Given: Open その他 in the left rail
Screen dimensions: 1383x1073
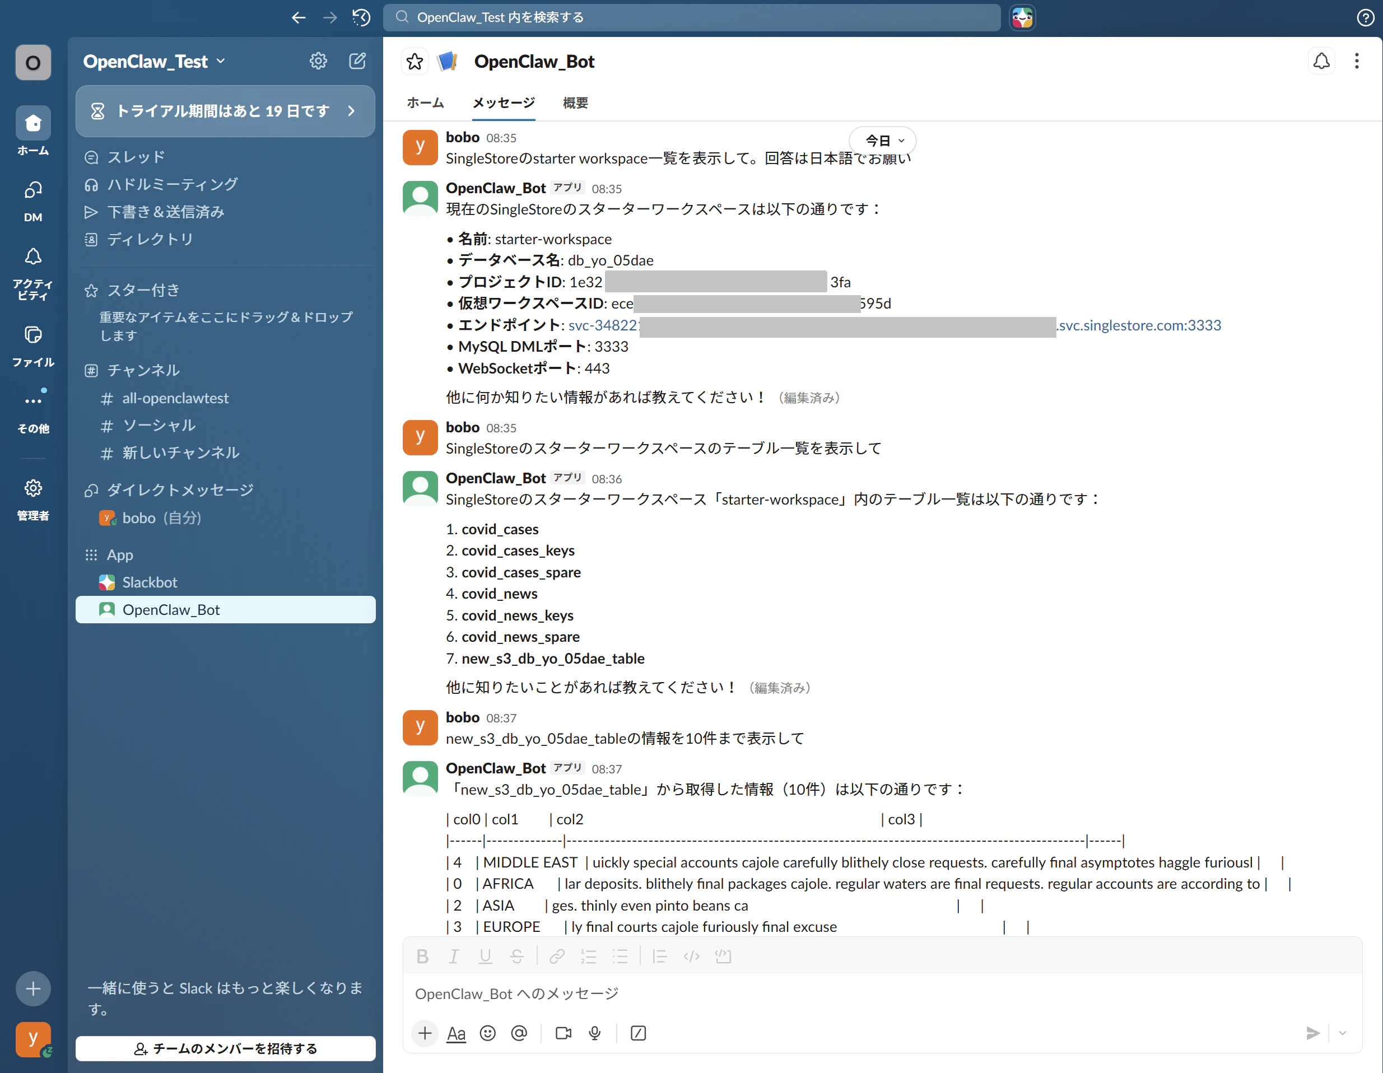Looking at the screenshot, I should pyautogui.click(x=33, y=412).
